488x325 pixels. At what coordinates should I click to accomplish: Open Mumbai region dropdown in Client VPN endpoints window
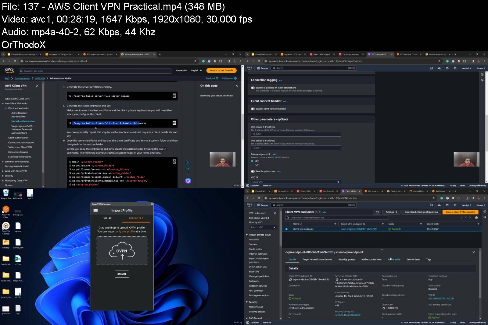(466, 205)
